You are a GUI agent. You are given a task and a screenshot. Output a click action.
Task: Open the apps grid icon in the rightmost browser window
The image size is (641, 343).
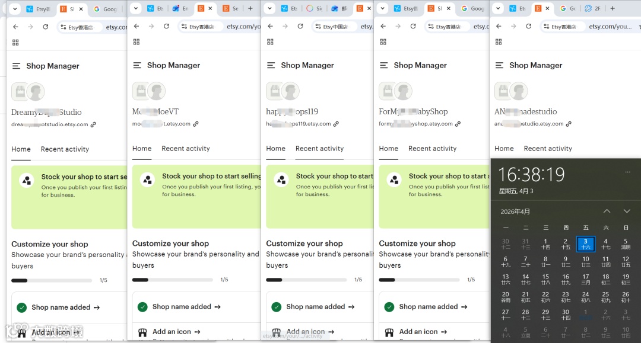tap(499, 42)
